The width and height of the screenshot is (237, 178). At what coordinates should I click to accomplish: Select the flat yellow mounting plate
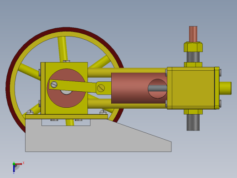point(67,117)
